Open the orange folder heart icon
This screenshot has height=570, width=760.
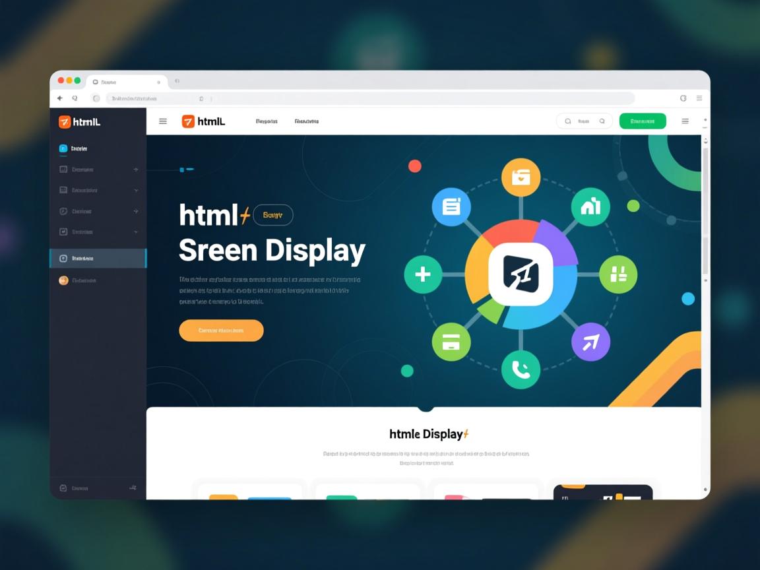click(x=521, y=177)
